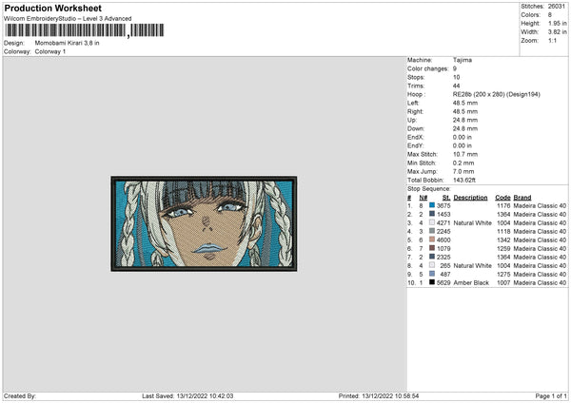Click the Up value '24.8 mm'
571x403 pixels.
pyautogui.click(x=465, y=120)
